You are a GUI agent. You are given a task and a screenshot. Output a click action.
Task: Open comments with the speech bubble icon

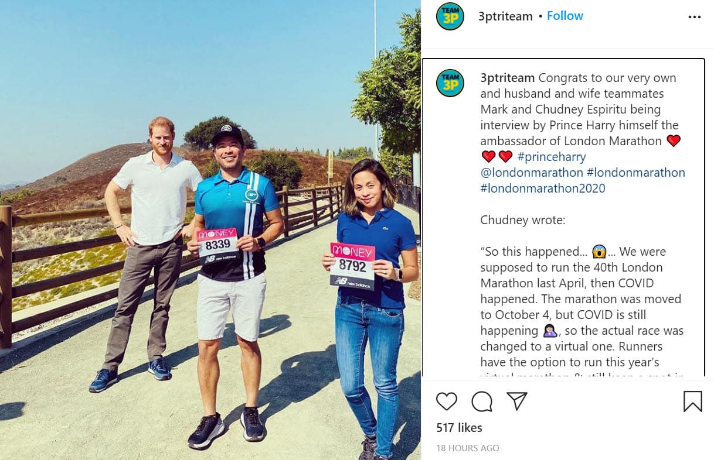[x=482, y=401]
